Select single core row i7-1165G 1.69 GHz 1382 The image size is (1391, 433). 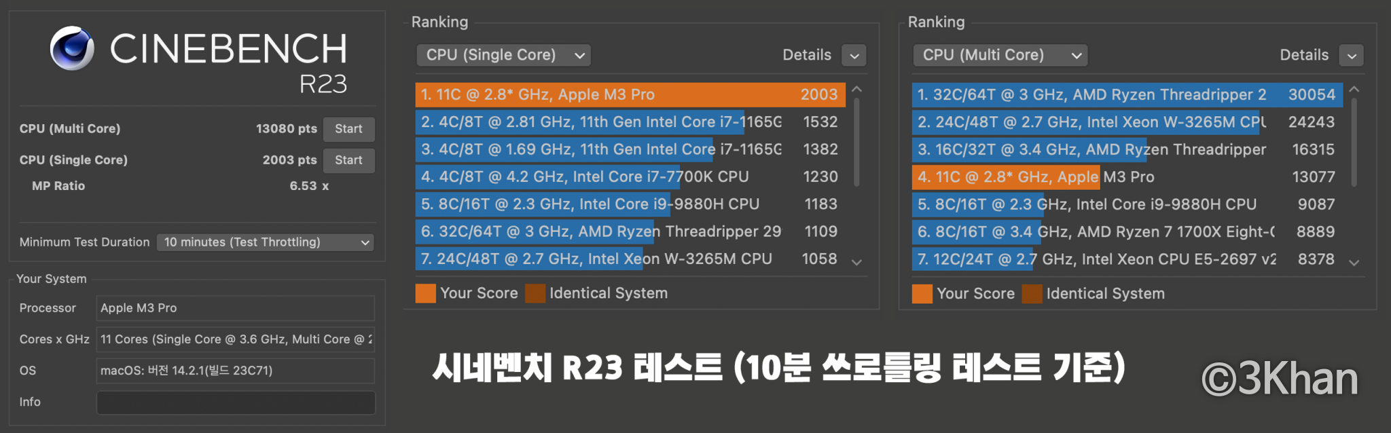click(x=630, y=149)
